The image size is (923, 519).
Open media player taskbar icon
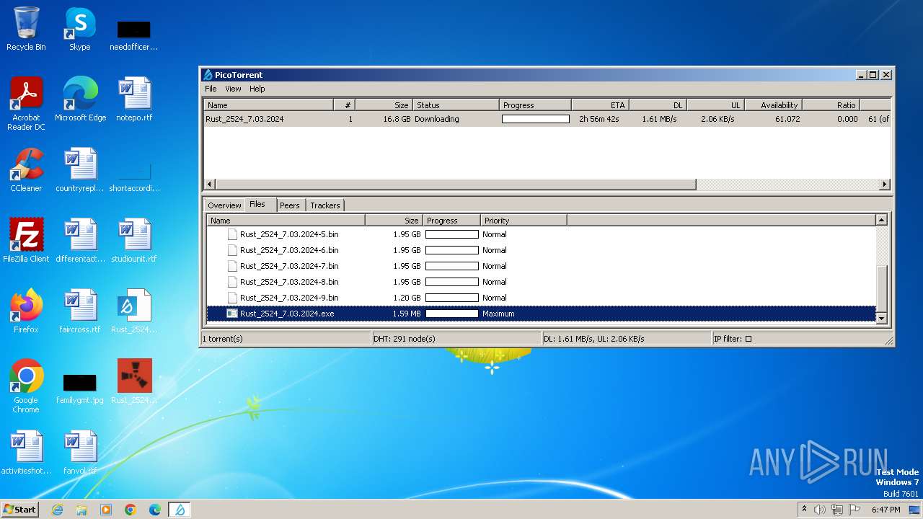click(106, 510)
